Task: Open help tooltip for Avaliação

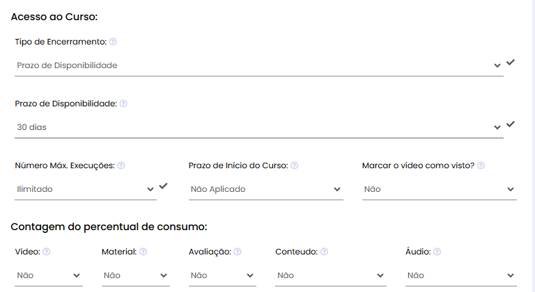Action: coord(238,252)
